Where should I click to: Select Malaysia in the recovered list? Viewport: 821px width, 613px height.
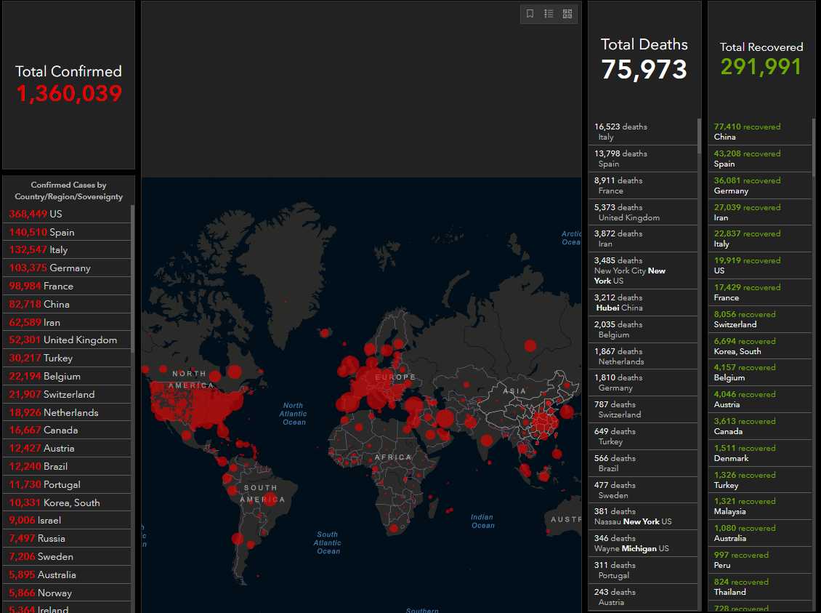coord(759,506)
